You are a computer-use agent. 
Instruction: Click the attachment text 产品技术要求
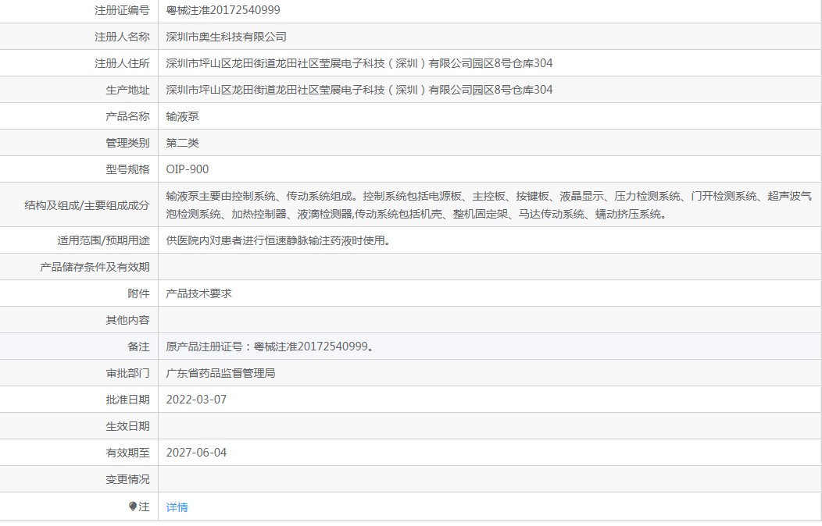click(x=198, y=293)
